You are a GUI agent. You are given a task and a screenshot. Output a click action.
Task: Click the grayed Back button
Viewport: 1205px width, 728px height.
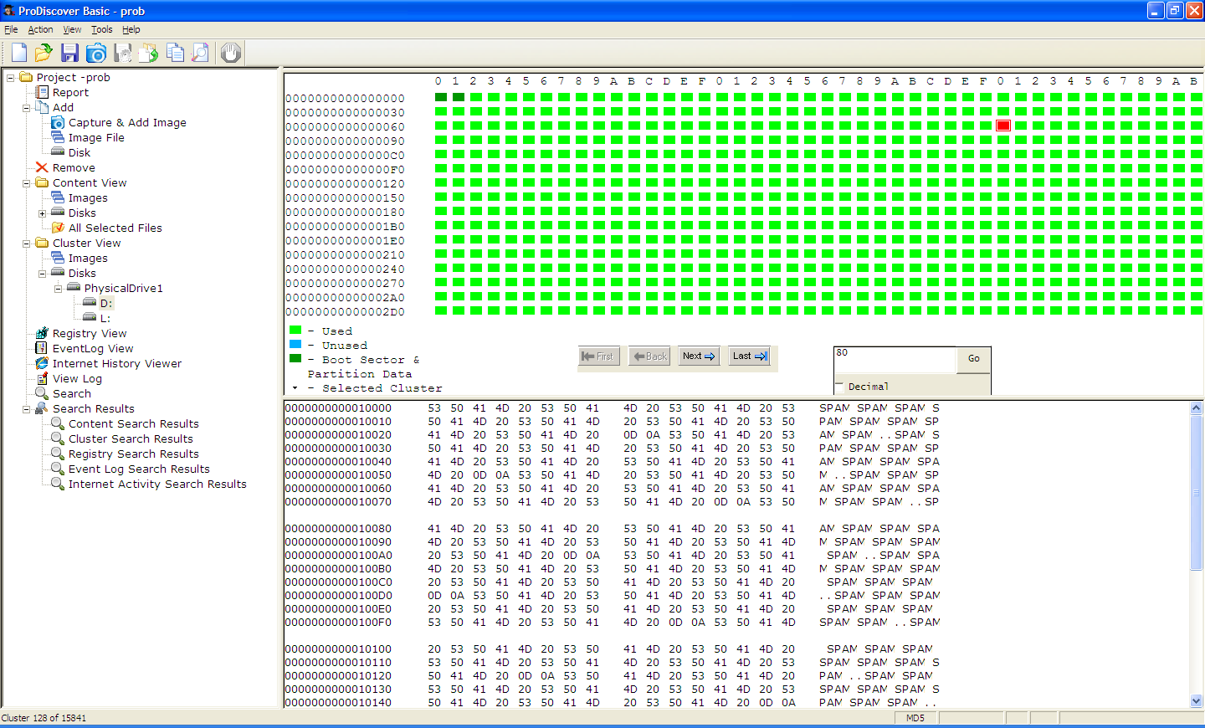coord(649,356)
